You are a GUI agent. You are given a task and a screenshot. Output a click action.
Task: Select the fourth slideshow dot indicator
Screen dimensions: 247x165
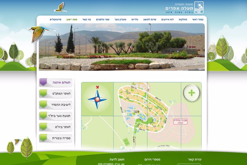[x=130, y=69]
